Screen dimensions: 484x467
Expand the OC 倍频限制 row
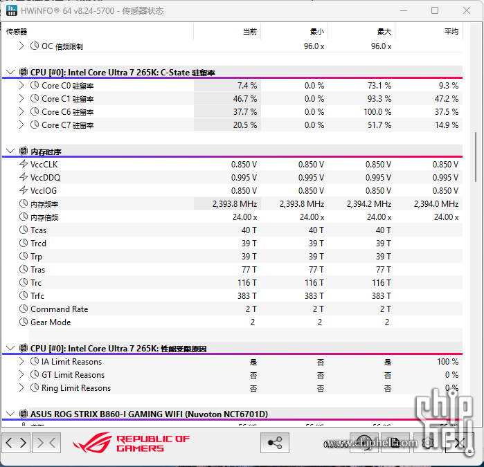click(21, 46)
